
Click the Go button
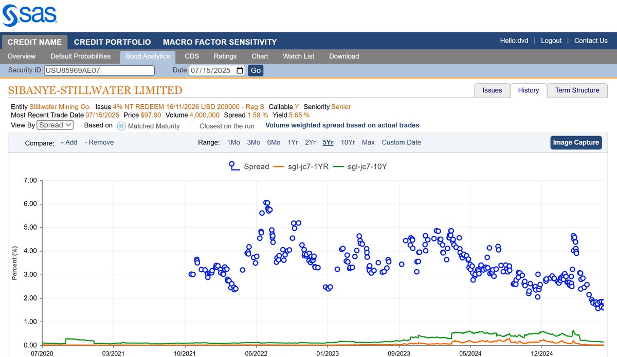point(256,70)
